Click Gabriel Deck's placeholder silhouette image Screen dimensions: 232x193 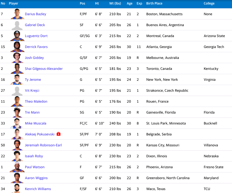(17, 25)
